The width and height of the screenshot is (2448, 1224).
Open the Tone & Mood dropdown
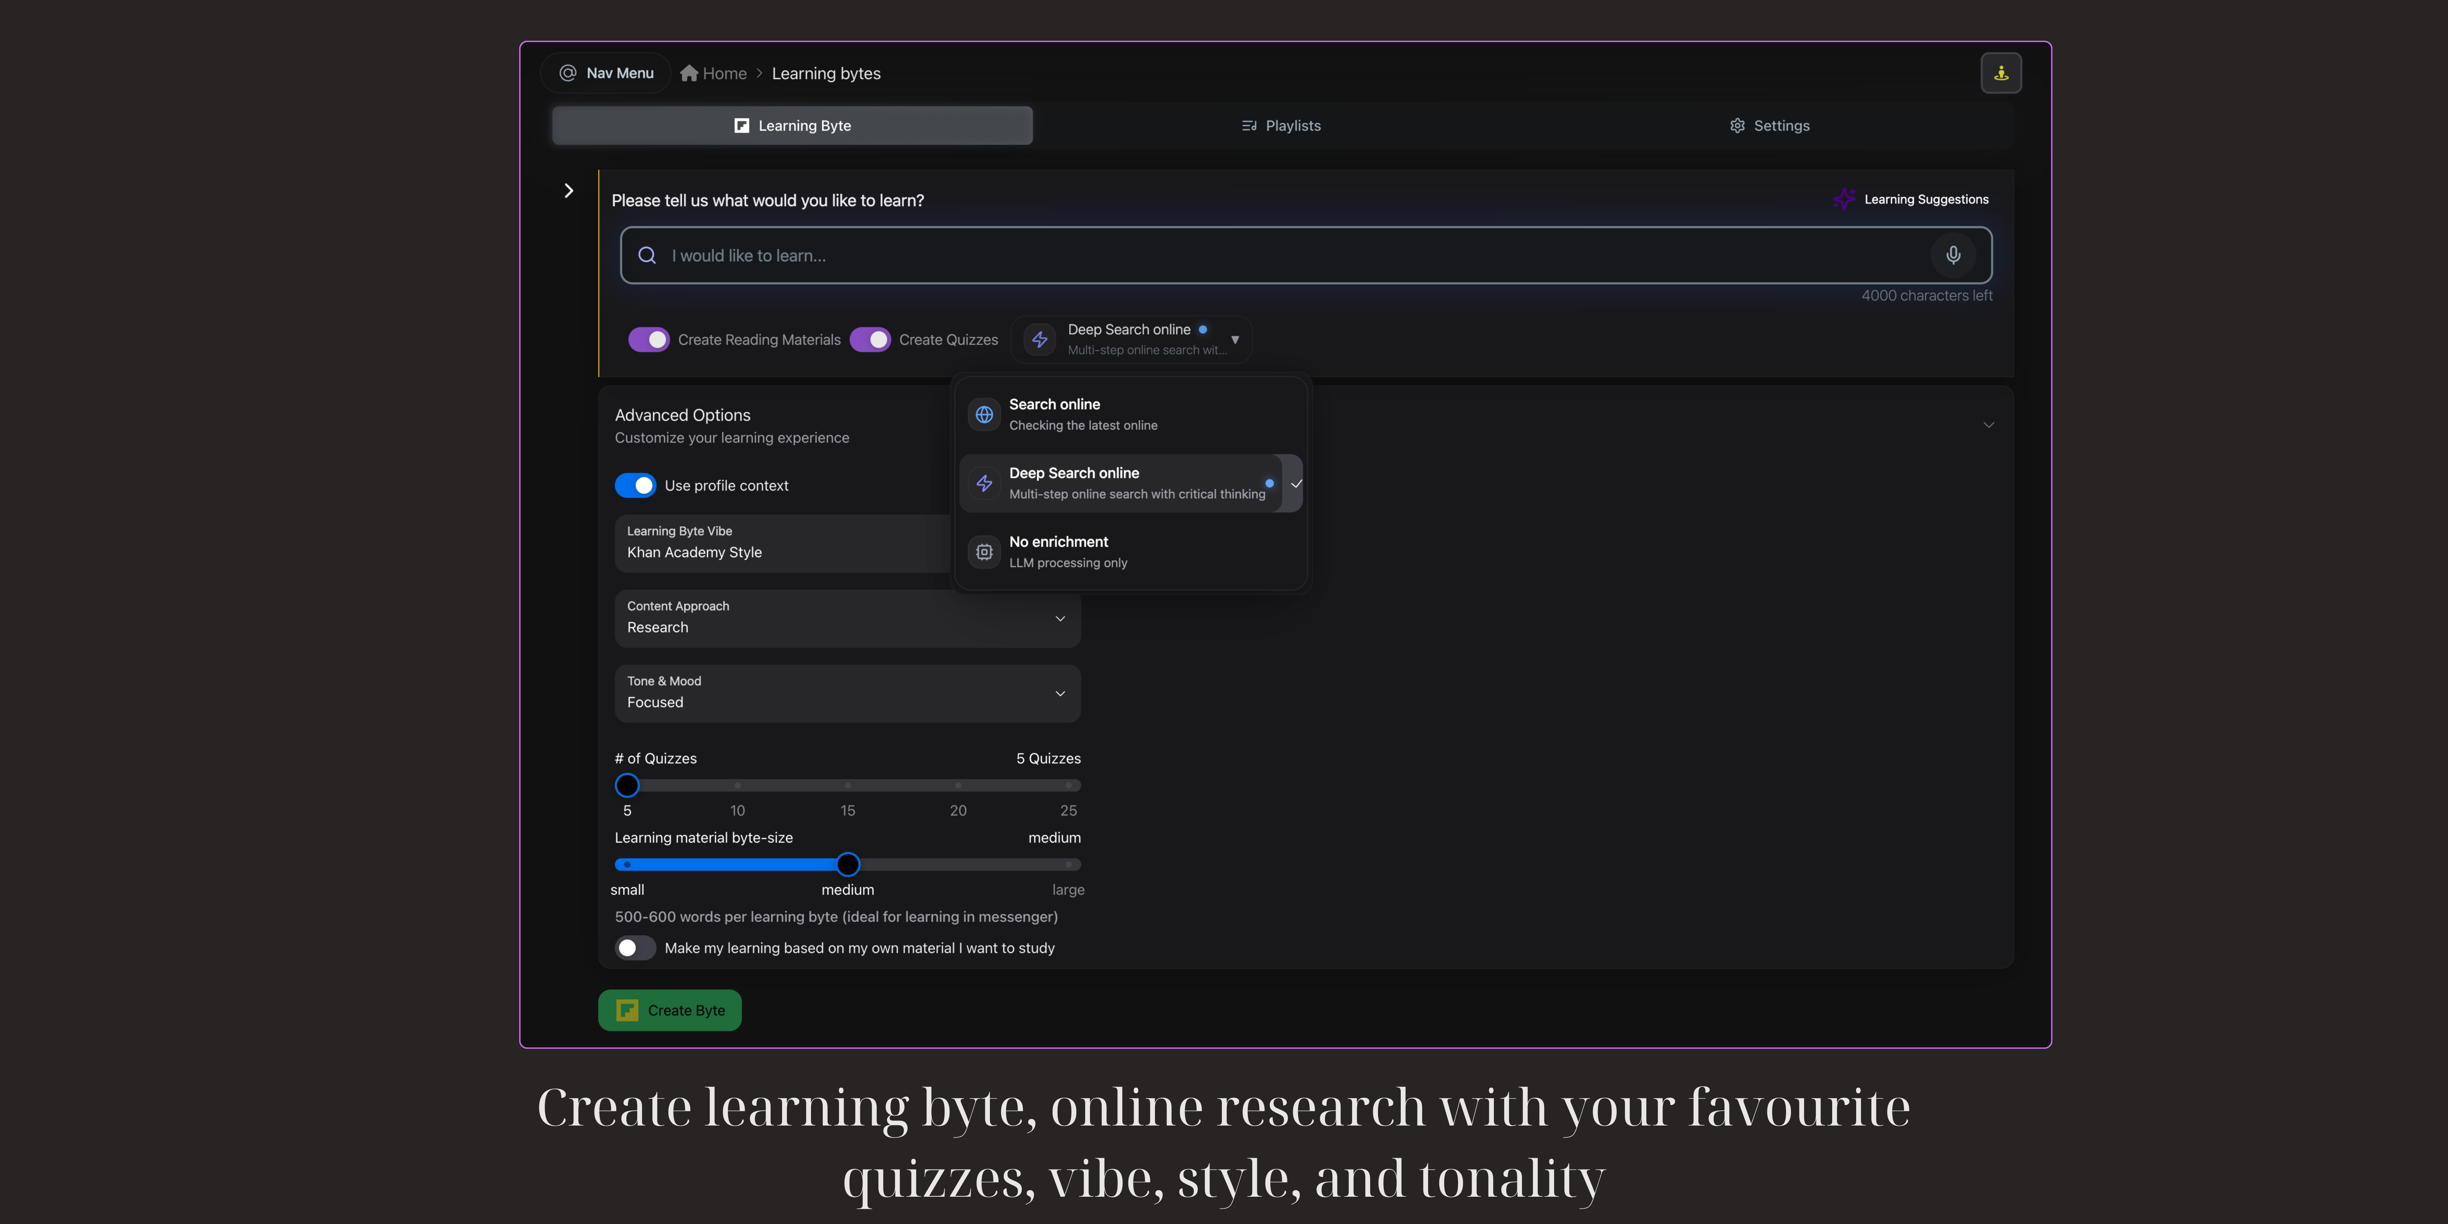[848, 694]
